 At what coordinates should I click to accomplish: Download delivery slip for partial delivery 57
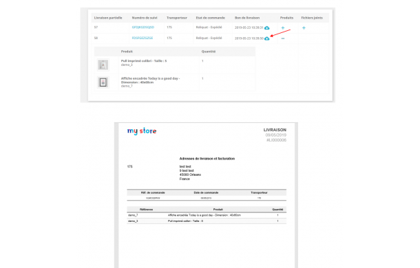pyautogui.click(x=266, y=27)
